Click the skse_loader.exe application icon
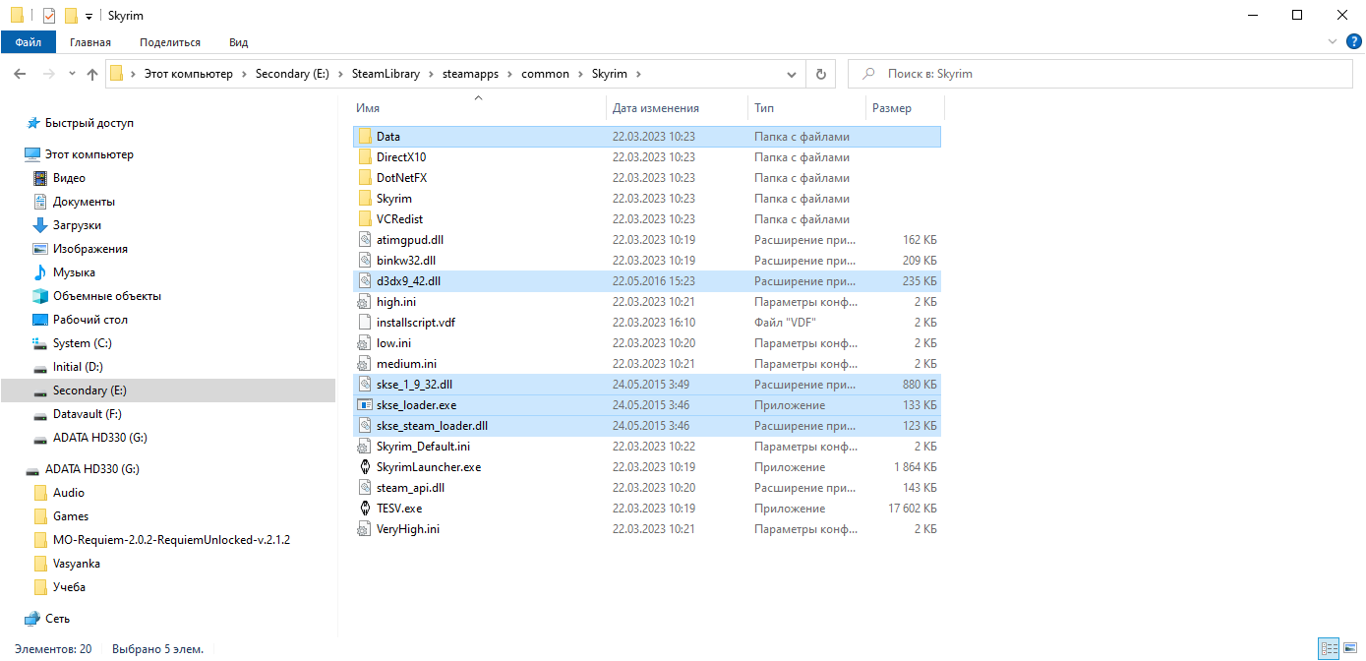 [364, 405]
